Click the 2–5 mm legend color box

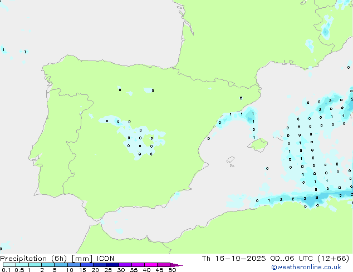pyautogui.click(x=48, y=265)
